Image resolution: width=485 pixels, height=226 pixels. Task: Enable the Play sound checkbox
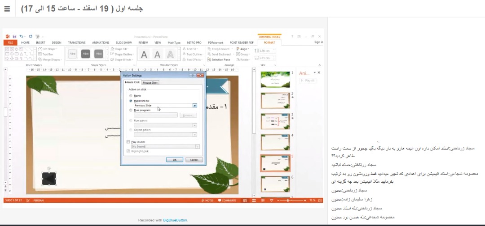click(x=128, y=141)
